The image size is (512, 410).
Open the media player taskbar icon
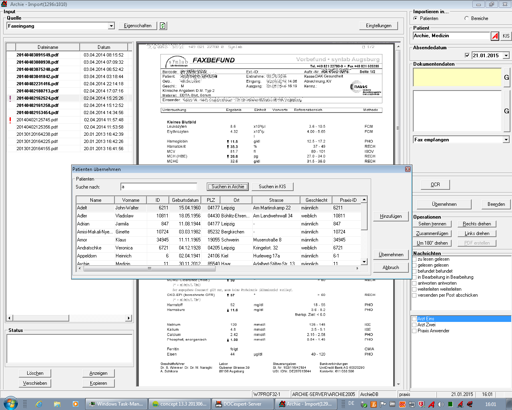pyautogui.click(x=75, y=404)
